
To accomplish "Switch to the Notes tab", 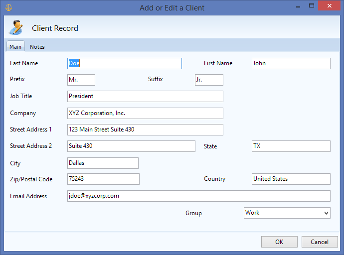I will 37,47.
